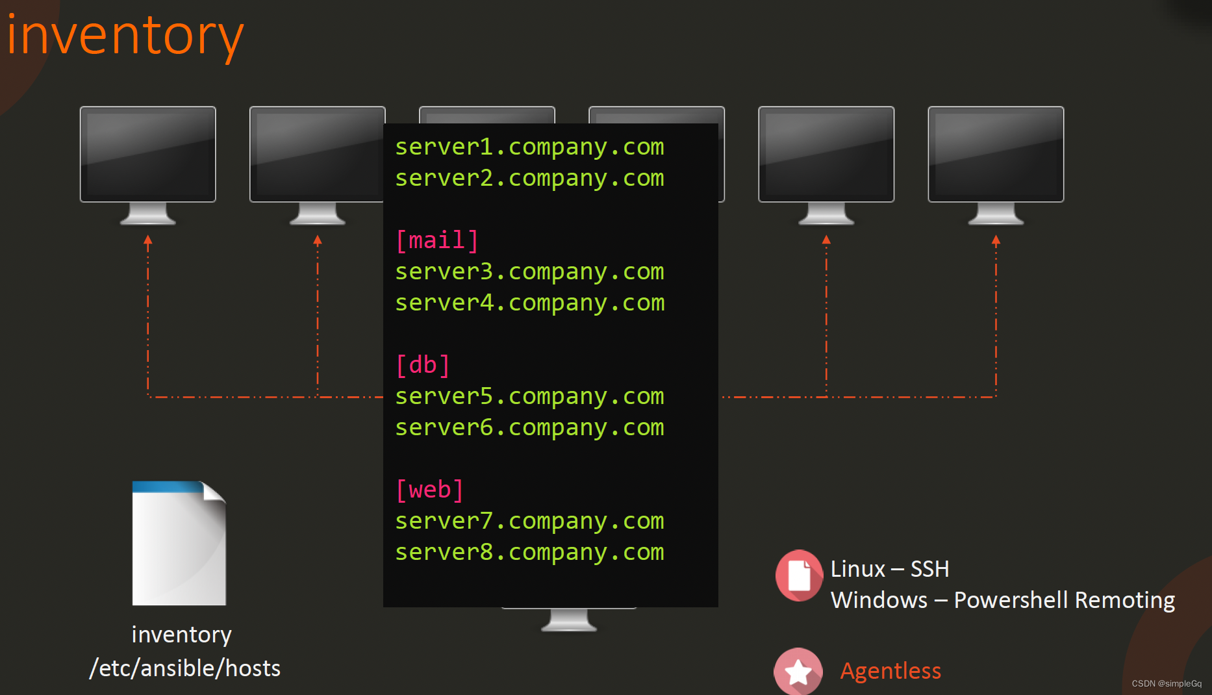
Task: Click the server5.company.com entry
Action: click(529, 396)
